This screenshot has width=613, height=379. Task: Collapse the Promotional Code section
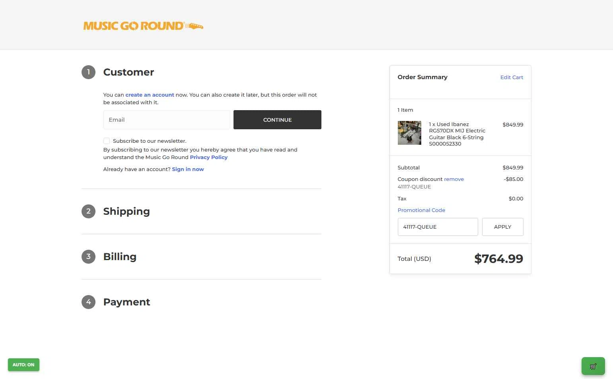[421, 210]
